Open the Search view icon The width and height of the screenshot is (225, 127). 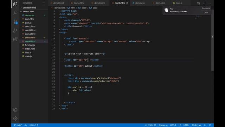15,13
